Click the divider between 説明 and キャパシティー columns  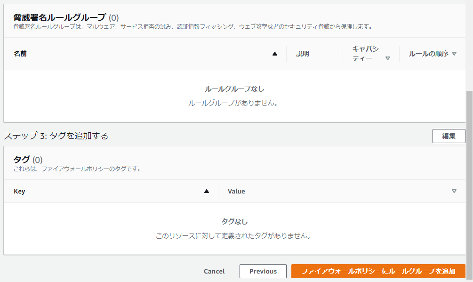point(343,54)
